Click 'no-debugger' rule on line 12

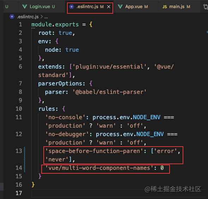pos(67,134)
